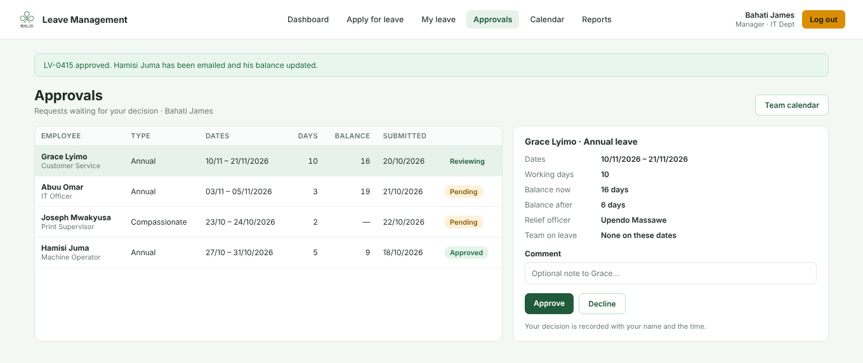Click the Submitted column header
Screen dimensions: 863x363
[x=404, y=136]
